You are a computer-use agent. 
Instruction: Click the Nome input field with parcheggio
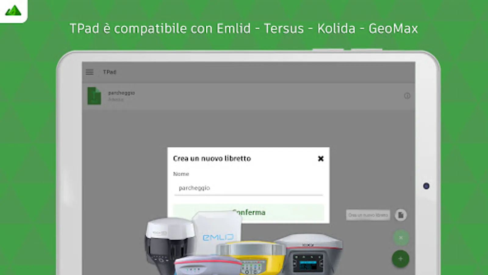pyautogui.click(x=249, y=188)
